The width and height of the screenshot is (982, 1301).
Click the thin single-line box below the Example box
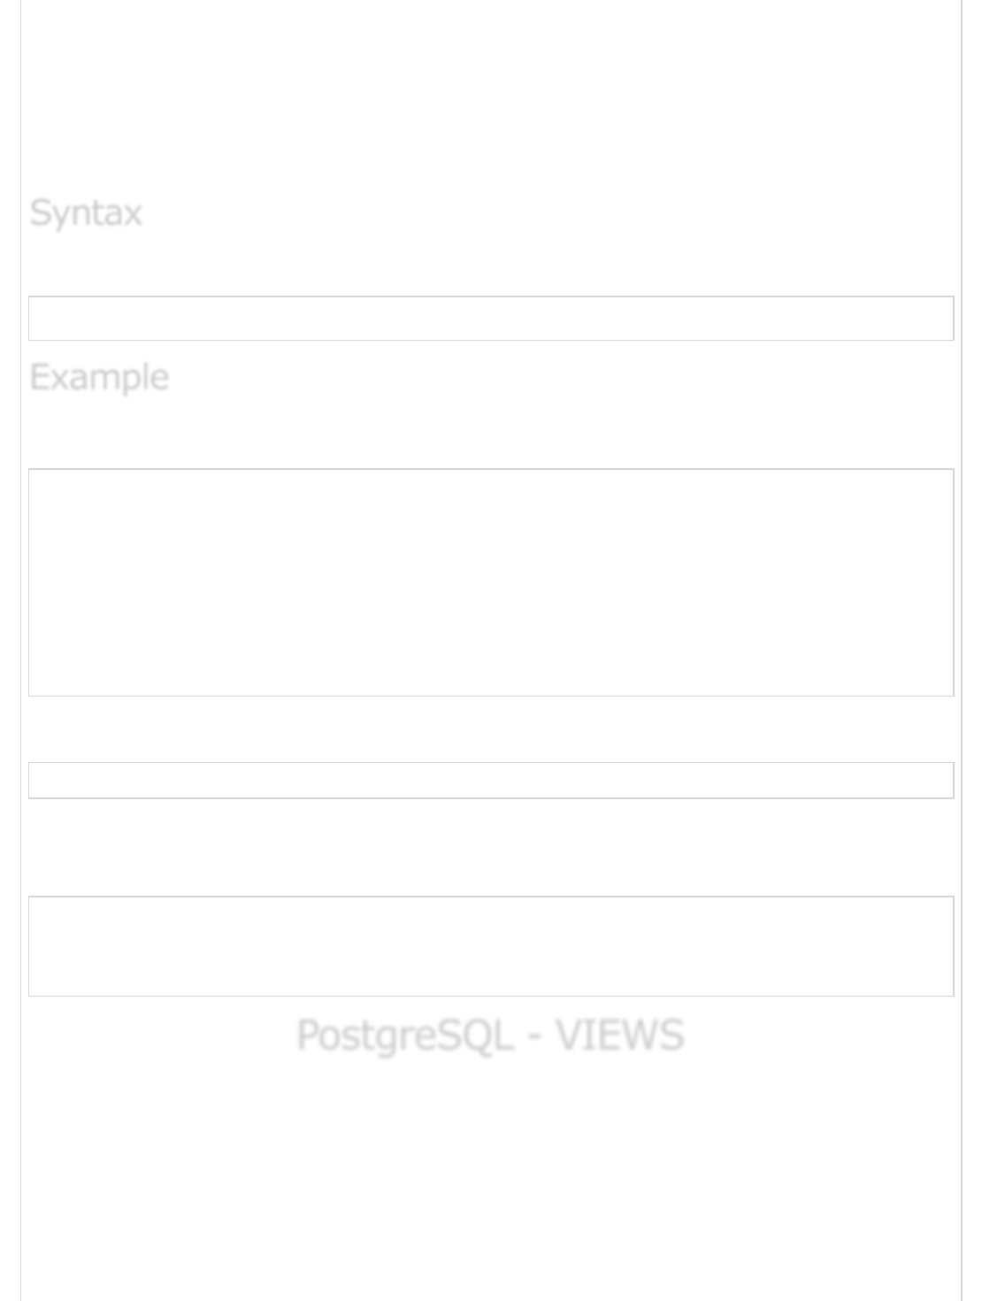[491, 781]
